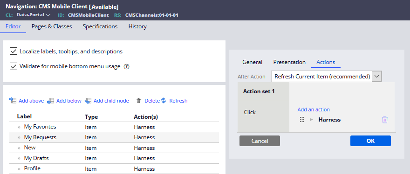Uncheck Validate for mobile bottom menu usage
Viewport: 410px width, 174px height.
point(14,66)
